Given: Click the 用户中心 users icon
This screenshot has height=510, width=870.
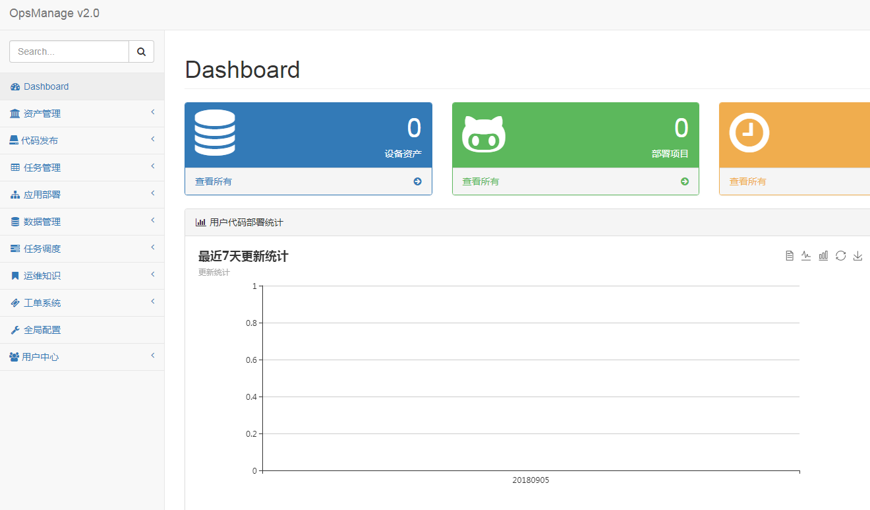Looking at the screenshot, I should (14, 357).
